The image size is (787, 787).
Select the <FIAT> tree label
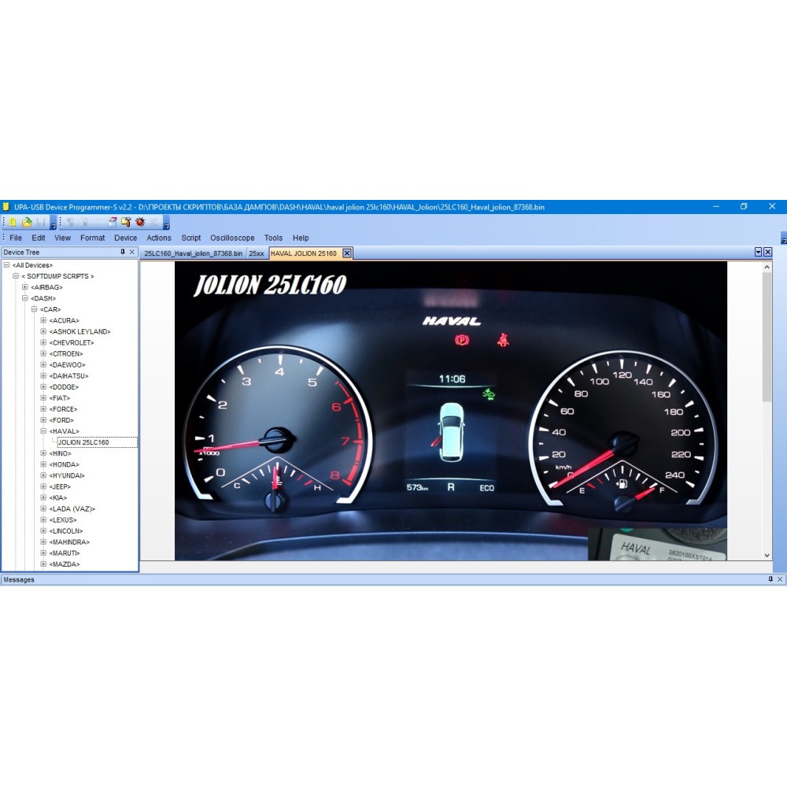pos(60,398)
